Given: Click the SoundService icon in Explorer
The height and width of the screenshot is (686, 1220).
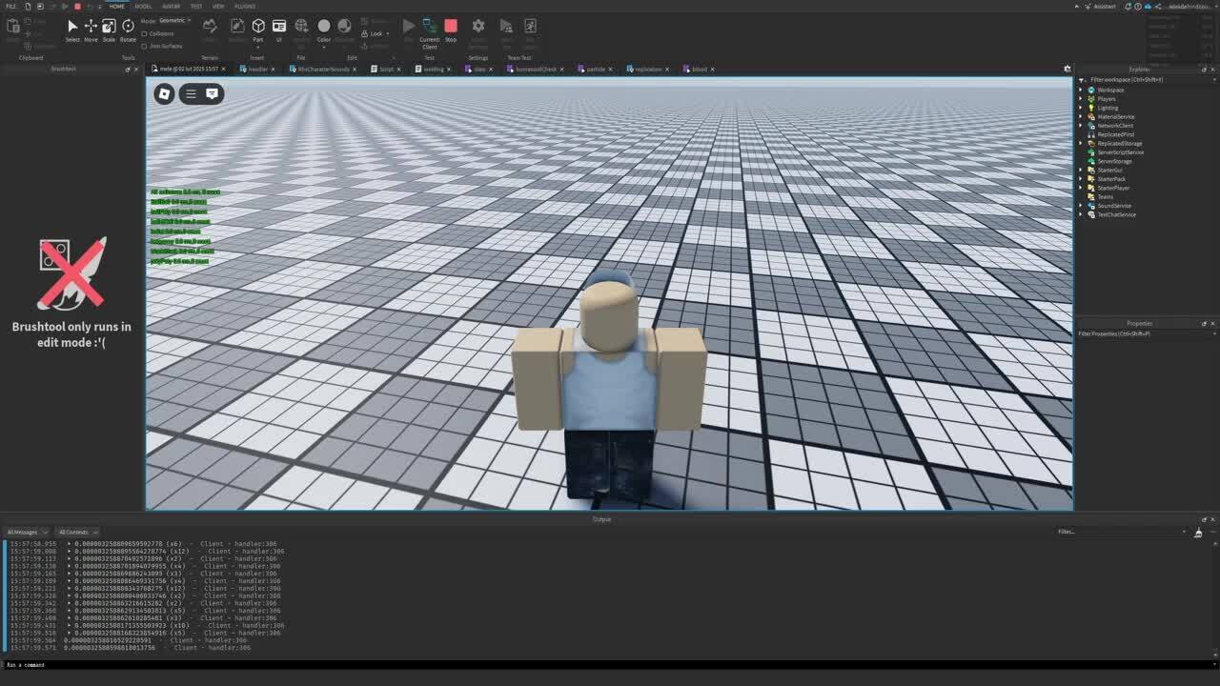Looking at the screenshot, I should 1091,206.
